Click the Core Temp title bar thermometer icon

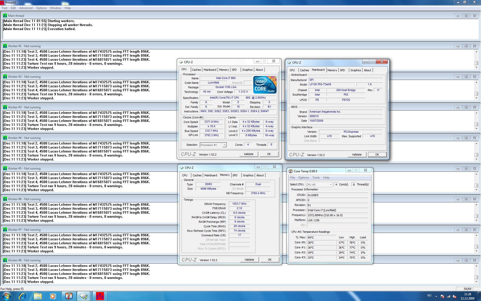pos(291,171)
